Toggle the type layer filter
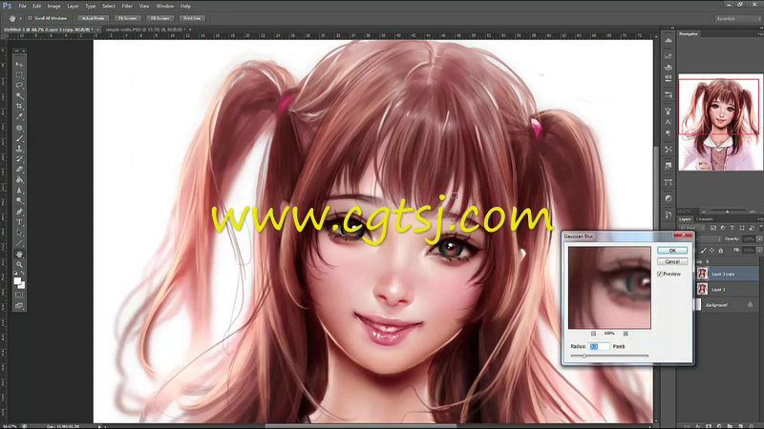 click(x=732, y=228)
